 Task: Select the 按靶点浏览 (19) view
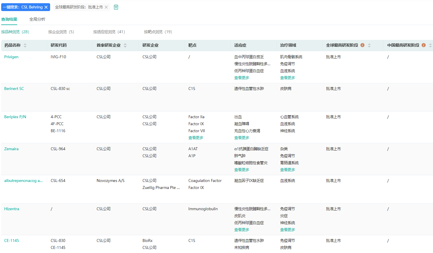(158, 32)
